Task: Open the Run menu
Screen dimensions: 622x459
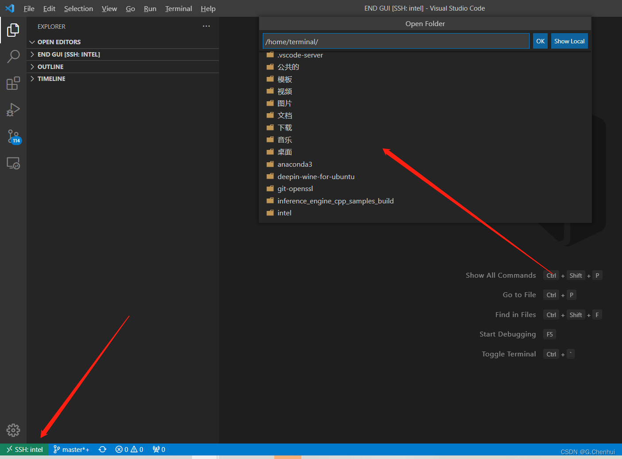Action: pos(150,8)
